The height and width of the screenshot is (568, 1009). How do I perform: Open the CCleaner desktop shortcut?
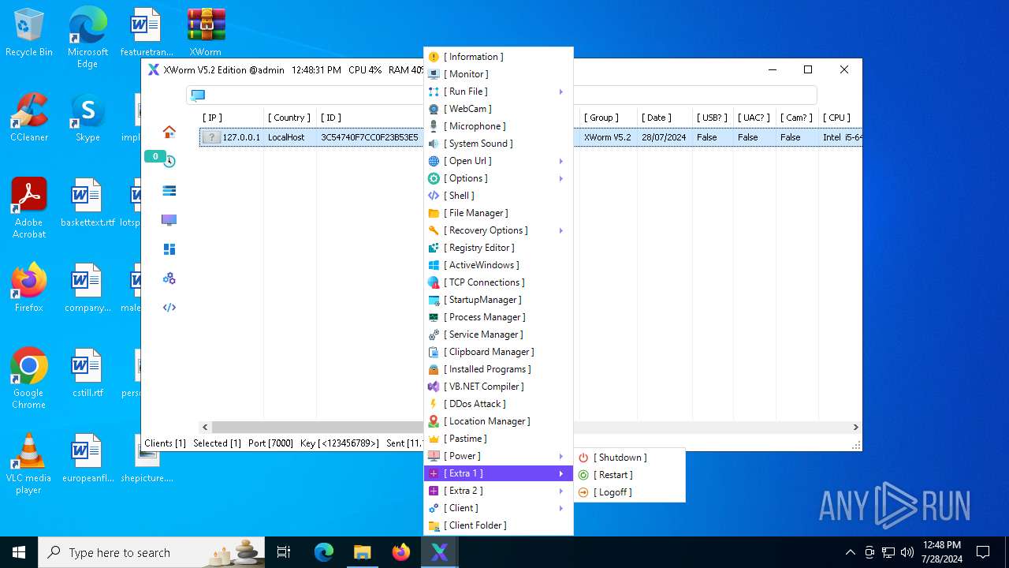[29, 118]
